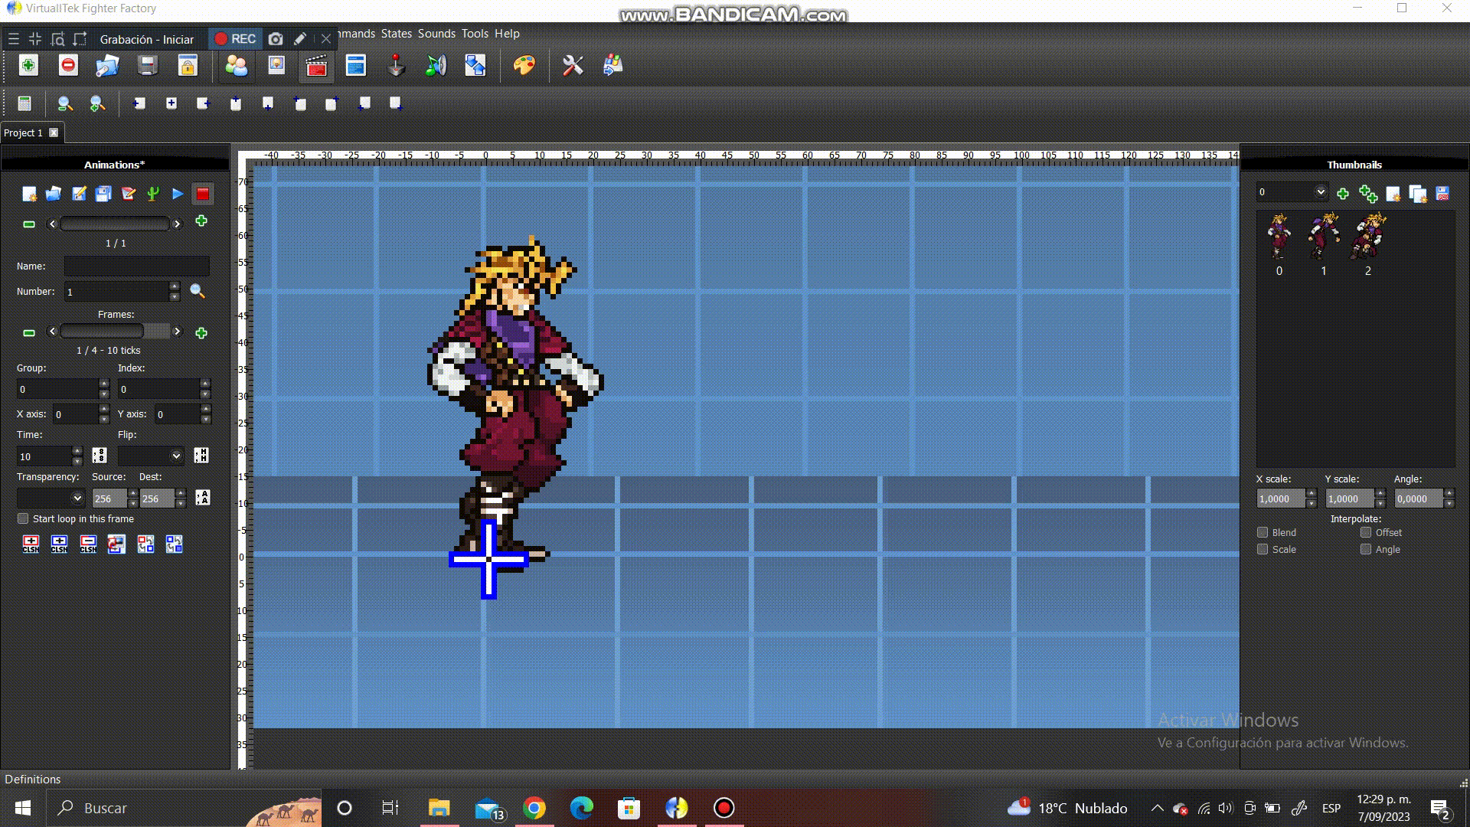Open the States document icon
This screenshot has height=827, width=1470.
(356, 66)
